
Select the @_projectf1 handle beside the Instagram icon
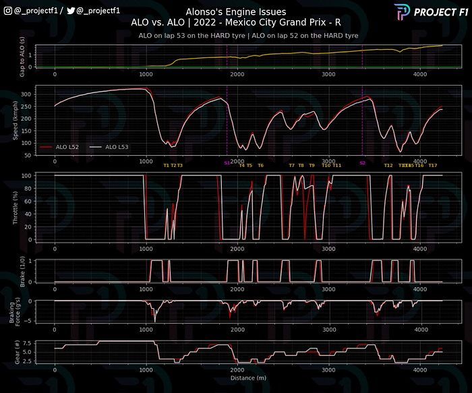click(36, 11)
